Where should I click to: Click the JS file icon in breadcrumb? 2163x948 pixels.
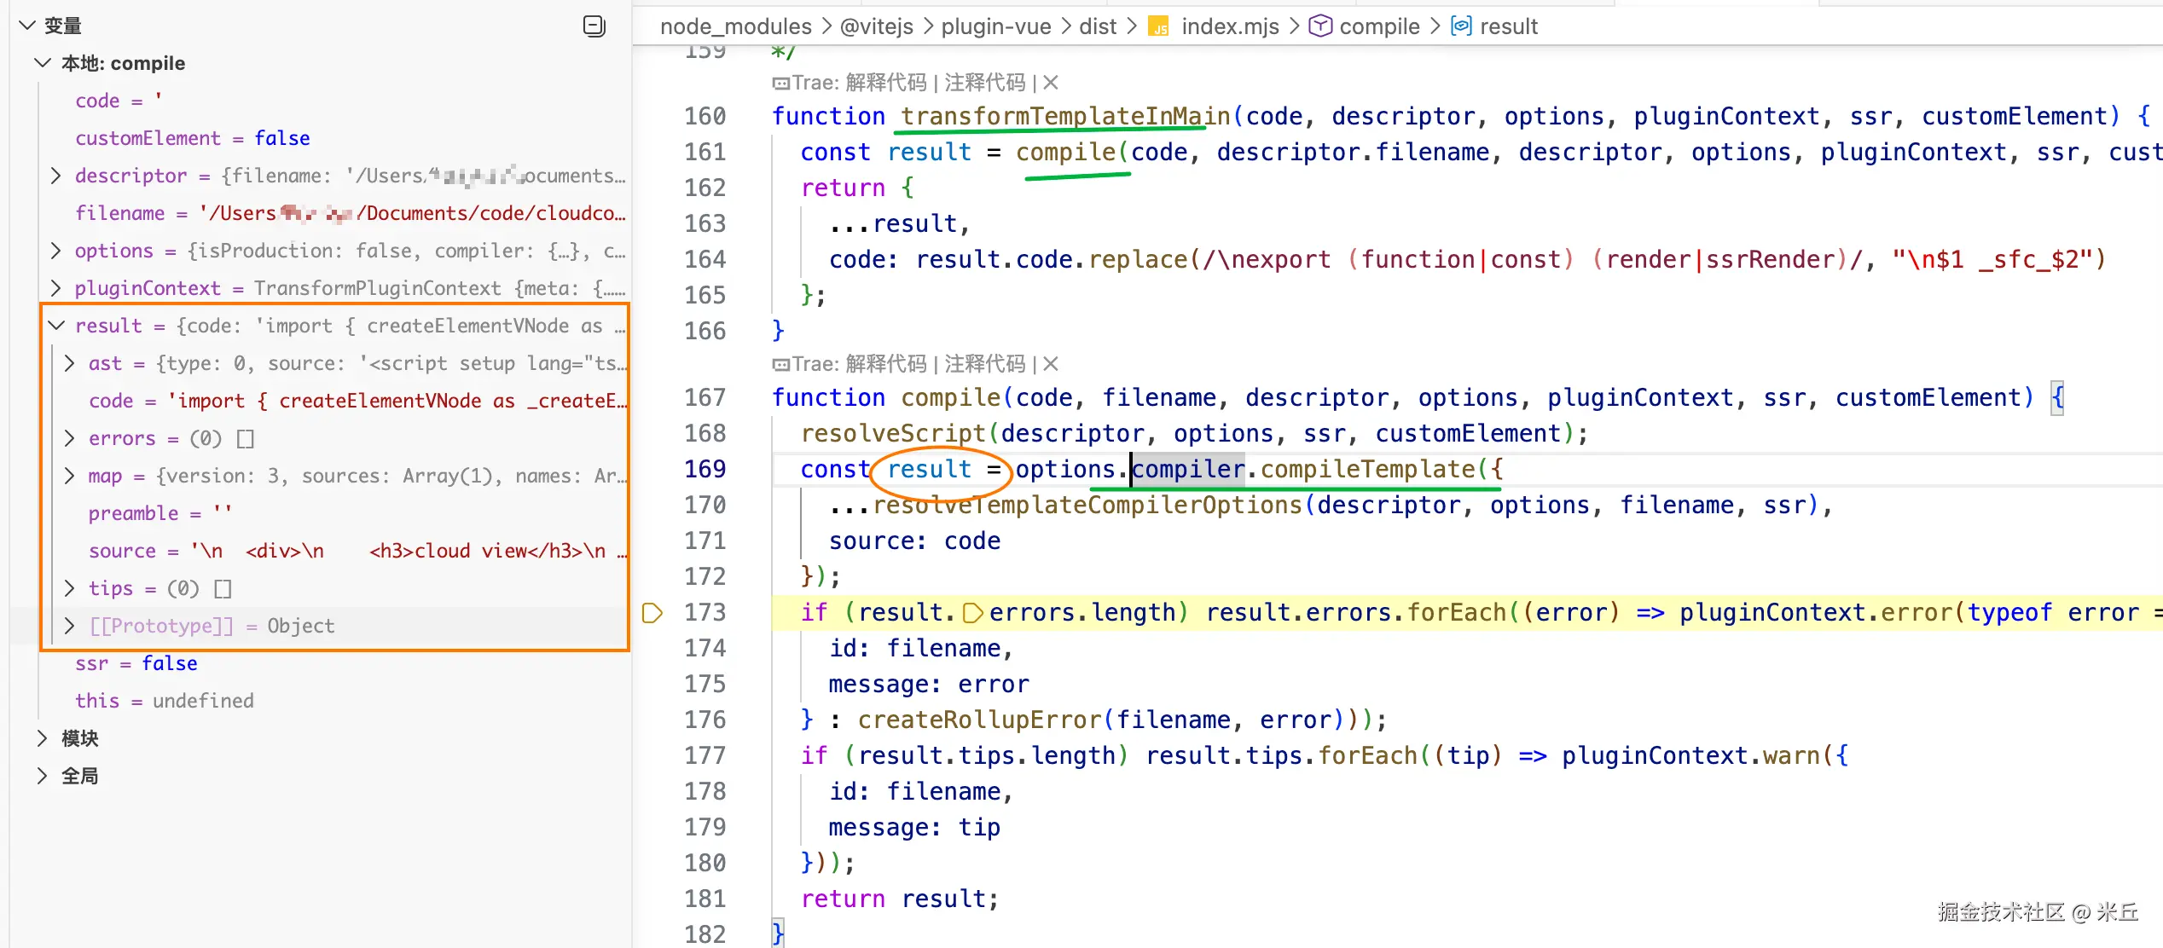click(1158, 27)
